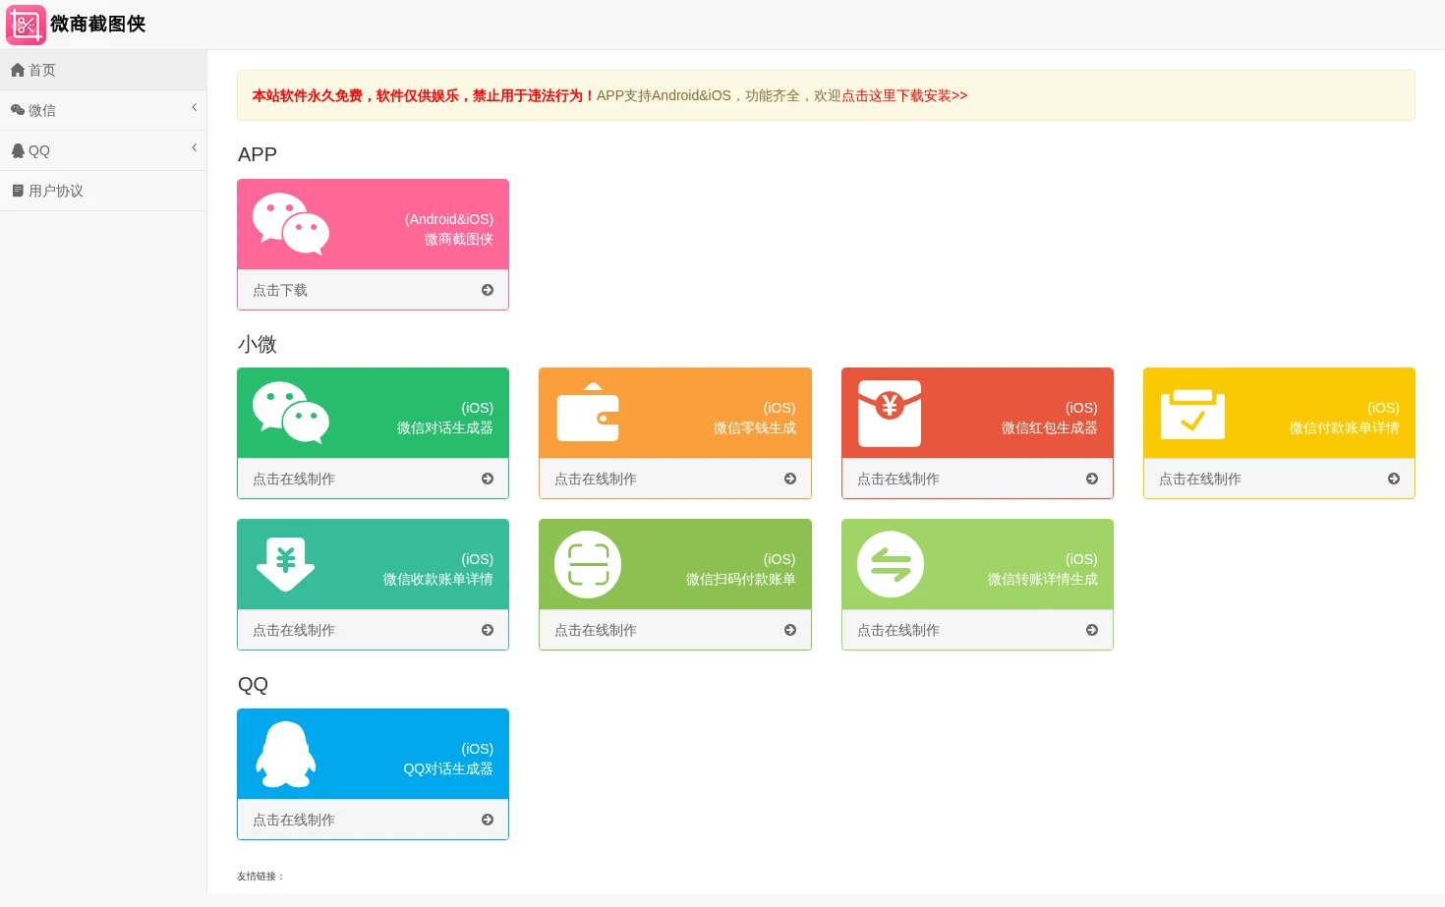Screen dimensions: 1445x907
Task: Click the WeChat icon beside 微信 in sidebar
Action: (18, 110)
